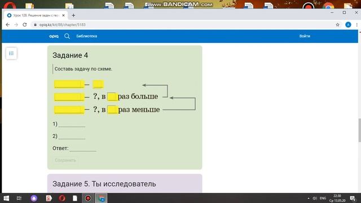This screenshot has width=361, height=203.
Task: Open the purple Alice assistant taskbar icon
Action: (34, 198)
